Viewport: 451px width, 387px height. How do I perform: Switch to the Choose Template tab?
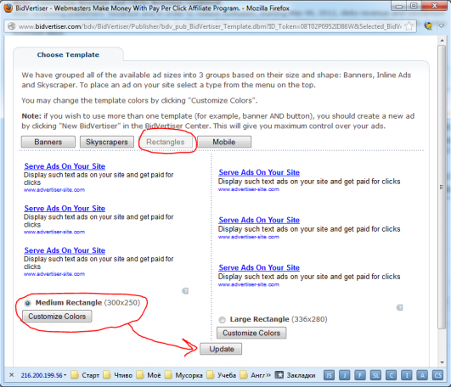(68, 55)
